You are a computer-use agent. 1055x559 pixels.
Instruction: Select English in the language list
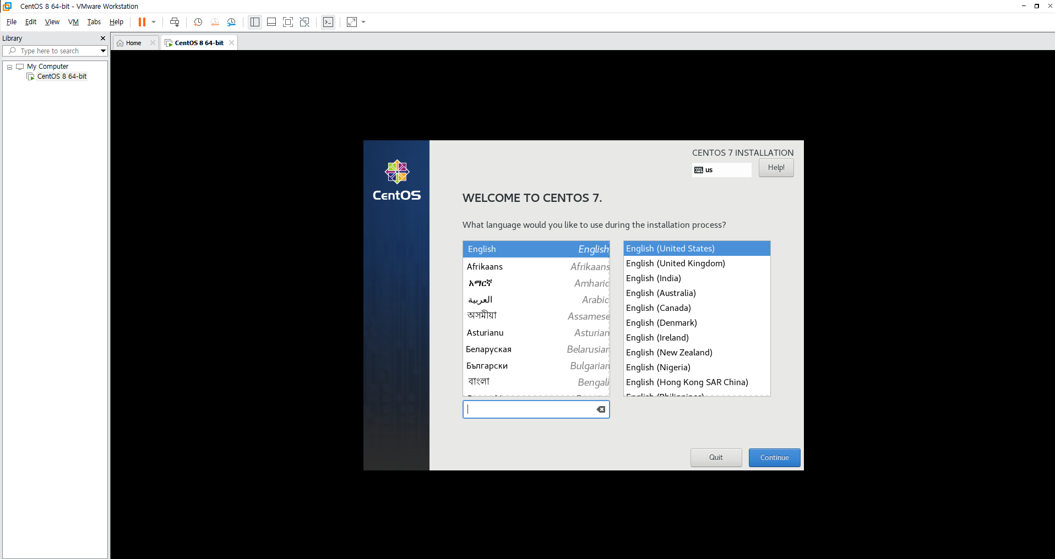pyautogui.click(x=536, y=249)
